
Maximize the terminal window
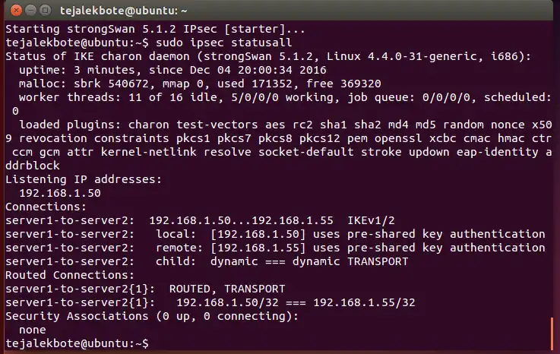tap(43, 9)
